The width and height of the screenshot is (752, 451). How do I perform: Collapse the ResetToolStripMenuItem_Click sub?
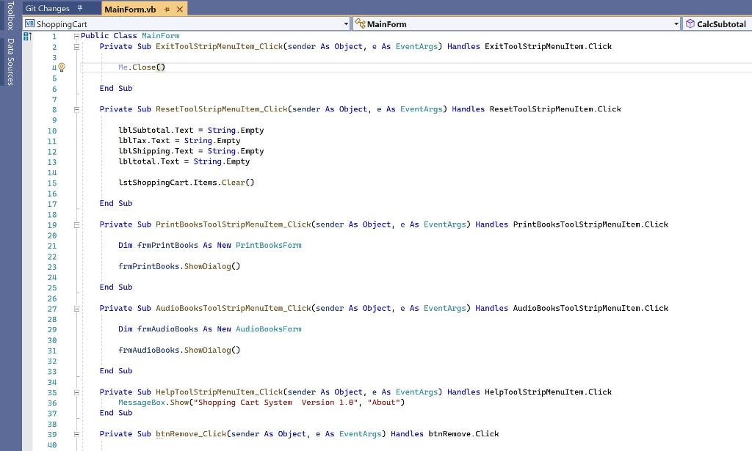[76, 110]
